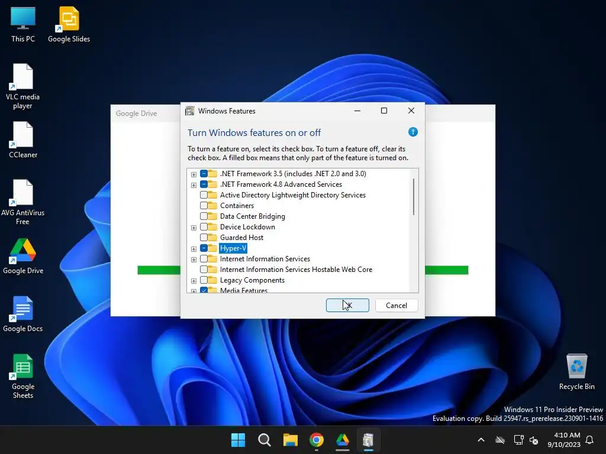Open the Windows Start menu
Viewport: 606px width, 454px height.
tap(238, 440)
